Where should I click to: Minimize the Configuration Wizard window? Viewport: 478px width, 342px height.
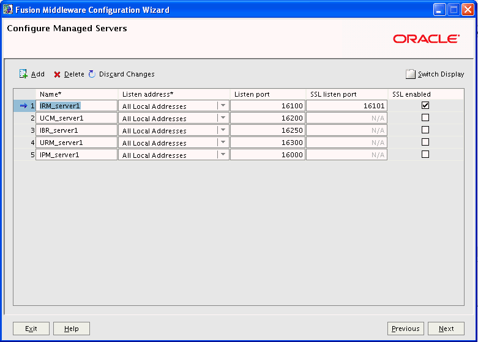pyautogui.click(x=439, y=10)
